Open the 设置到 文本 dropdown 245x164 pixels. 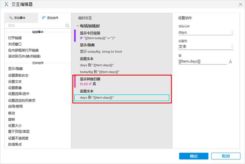[x=206, y=47]
